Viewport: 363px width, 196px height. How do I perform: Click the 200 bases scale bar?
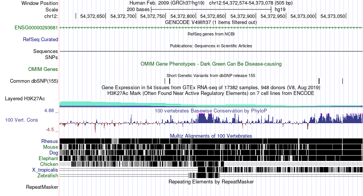(x=211, y=10)
